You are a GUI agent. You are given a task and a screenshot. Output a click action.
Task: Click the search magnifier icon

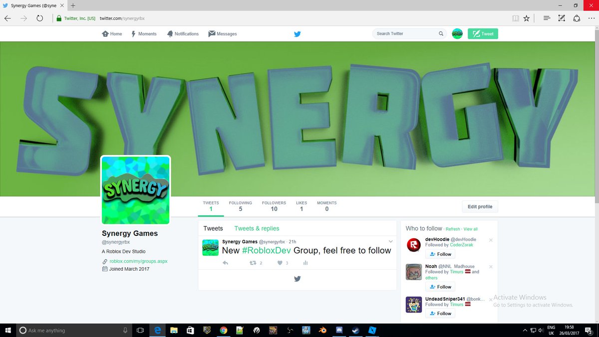point(441,33)
